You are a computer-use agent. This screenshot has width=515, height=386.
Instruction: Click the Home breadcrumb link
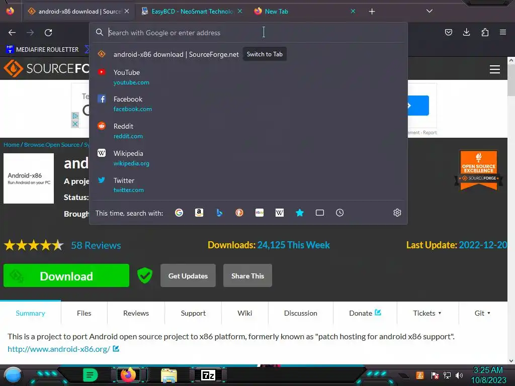tap(12, 145)
